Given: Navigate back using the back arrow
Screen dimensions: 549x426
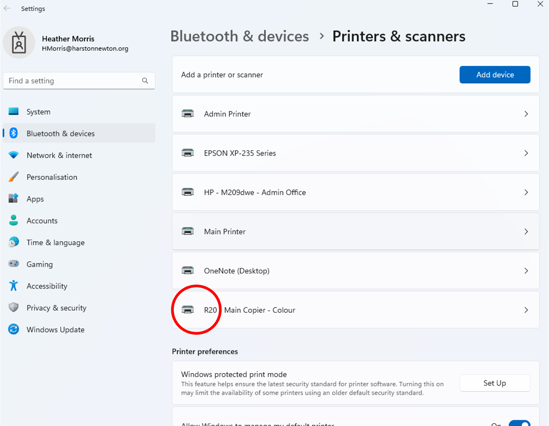Looking at the screenshot, I should click(7, 9).
